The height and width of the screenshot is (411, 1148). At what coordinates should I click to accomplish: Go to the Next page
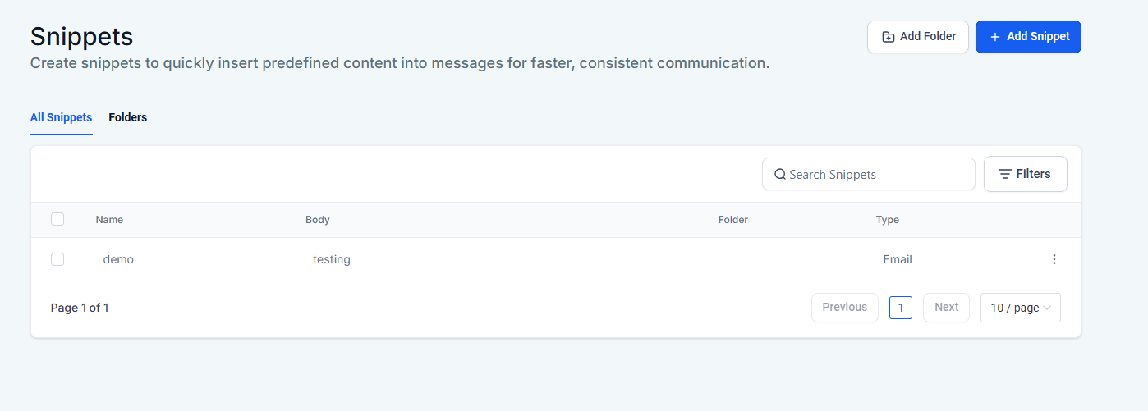(x=946, y=308)
